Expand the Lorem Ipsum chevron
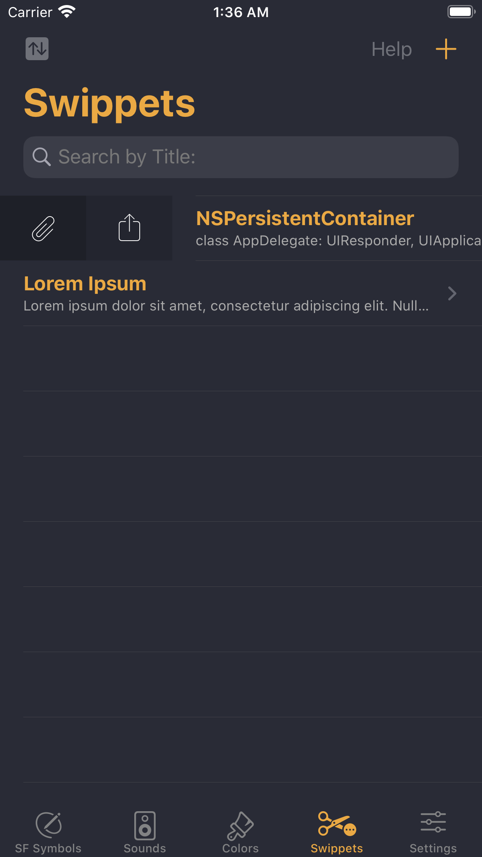 click(x=452, y=293)
